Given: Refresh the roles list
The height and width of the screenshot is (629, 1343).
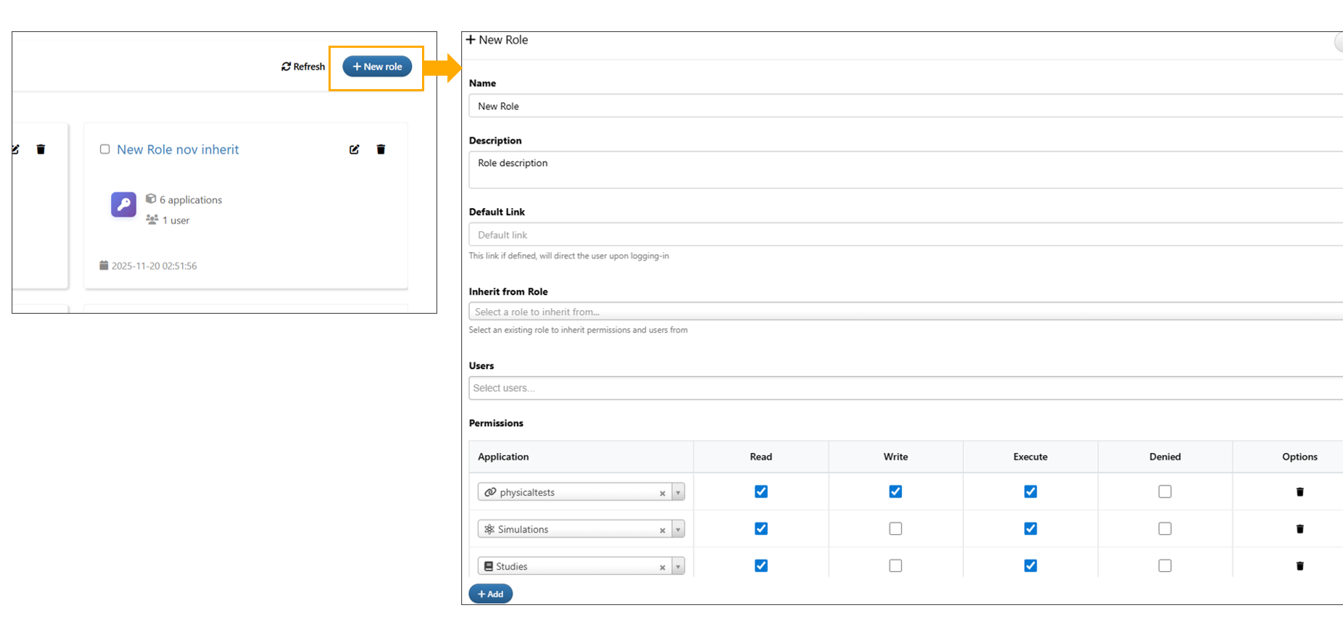Looking at the screenshot, I should [x=303, y=67].
